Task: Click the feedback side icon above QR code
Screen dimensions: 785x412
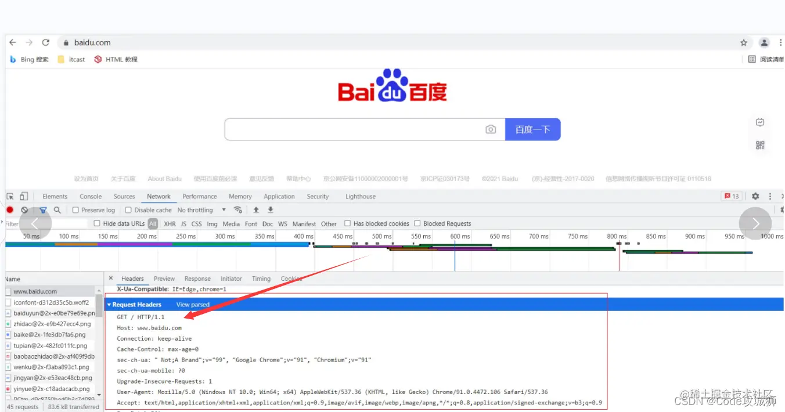Action: pyautogui.click(x=760, y=122)
